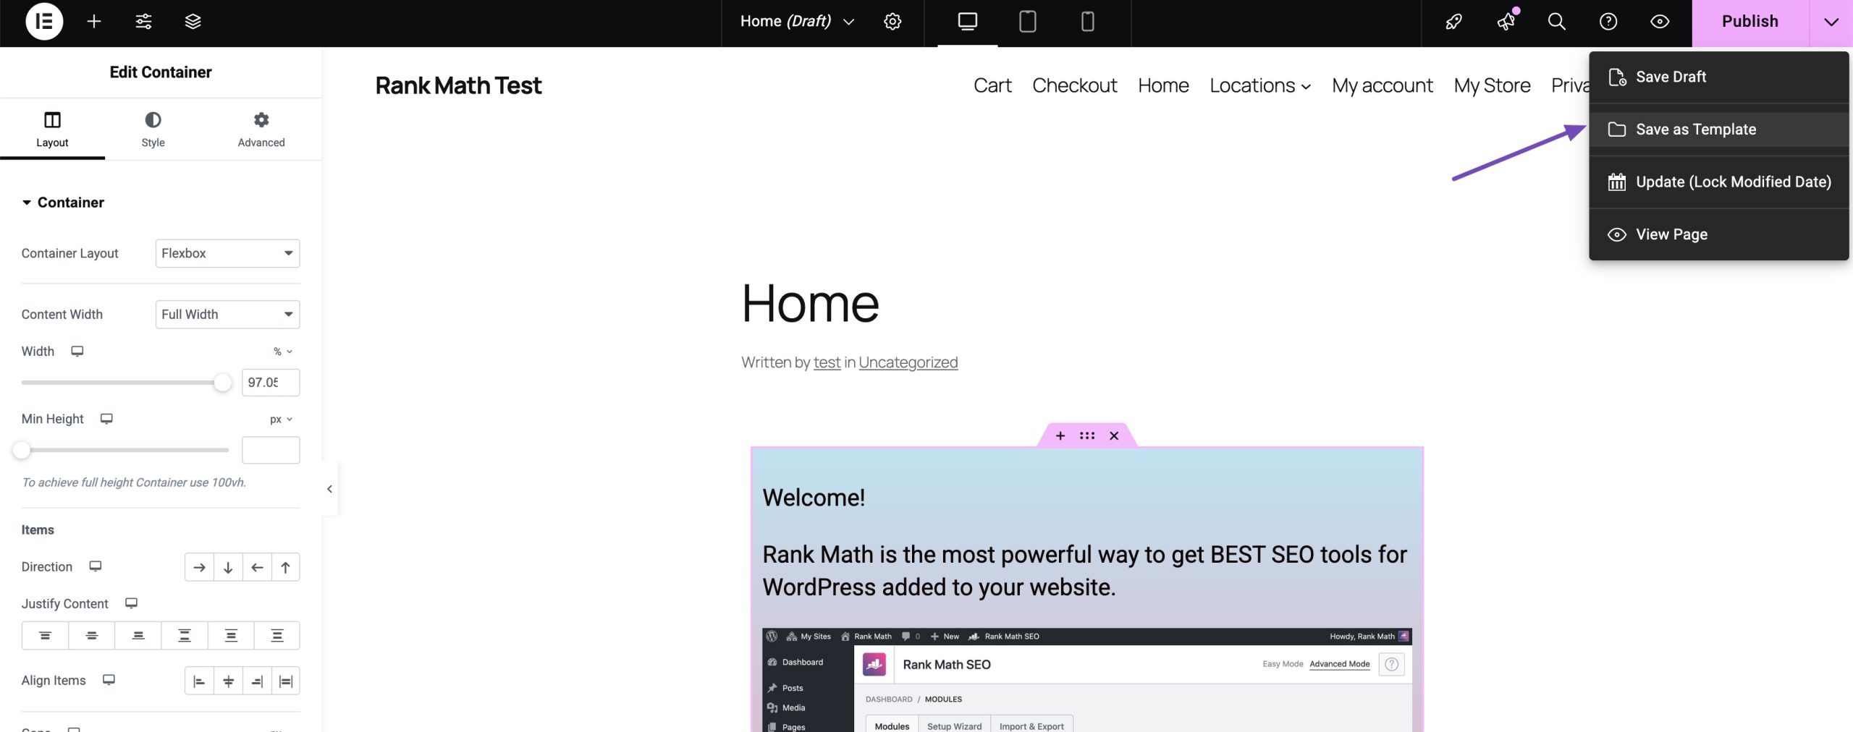This screenshot has height=732, width=1853.
Task: Preview changes with the eye icon
Action: [x=1660, y=22]
